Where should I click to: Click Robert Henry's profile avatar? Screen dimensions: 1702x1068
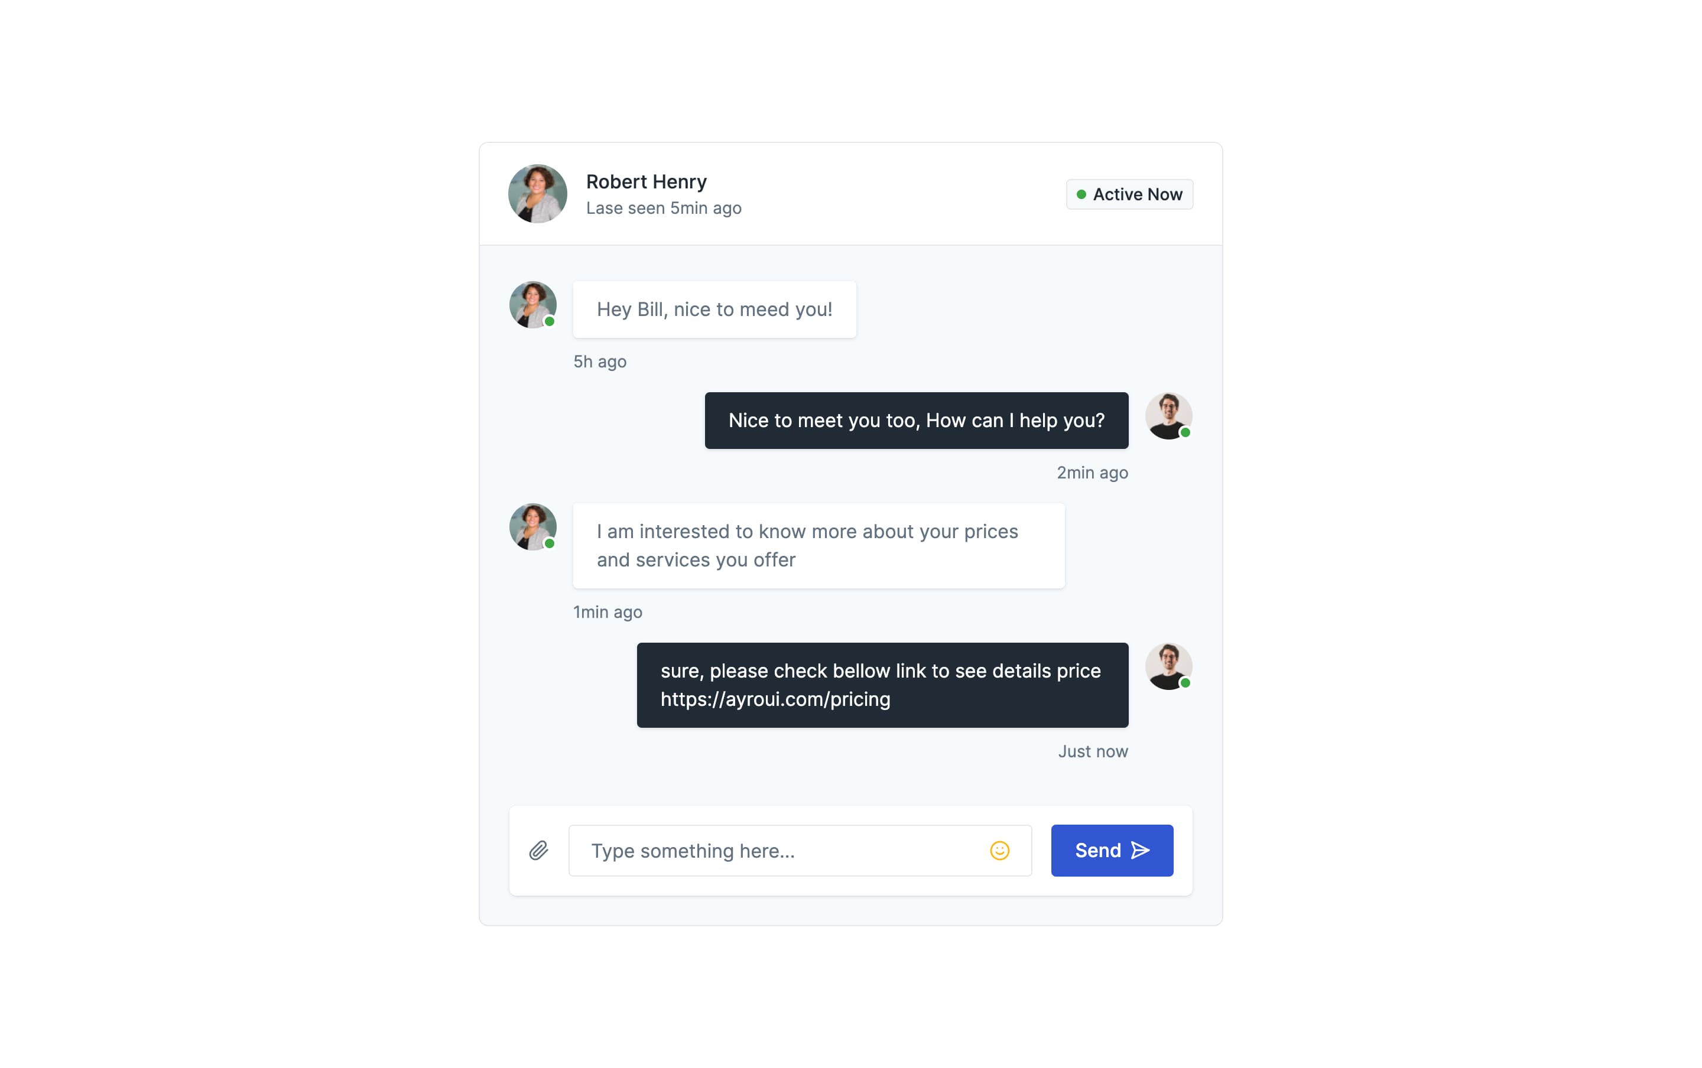(538, 193)
